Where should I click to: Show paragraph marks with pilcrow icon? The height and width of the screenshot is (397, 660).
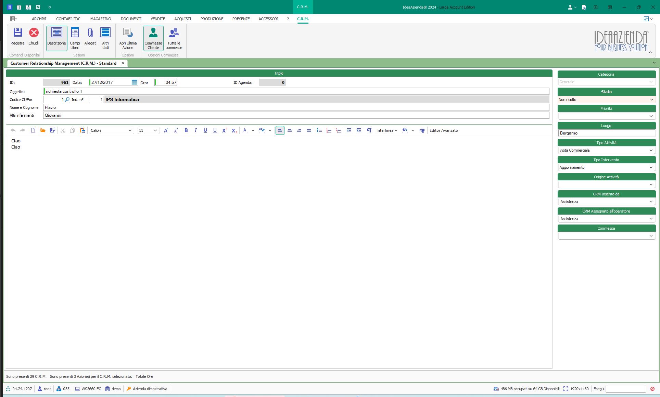click(369, 130)
